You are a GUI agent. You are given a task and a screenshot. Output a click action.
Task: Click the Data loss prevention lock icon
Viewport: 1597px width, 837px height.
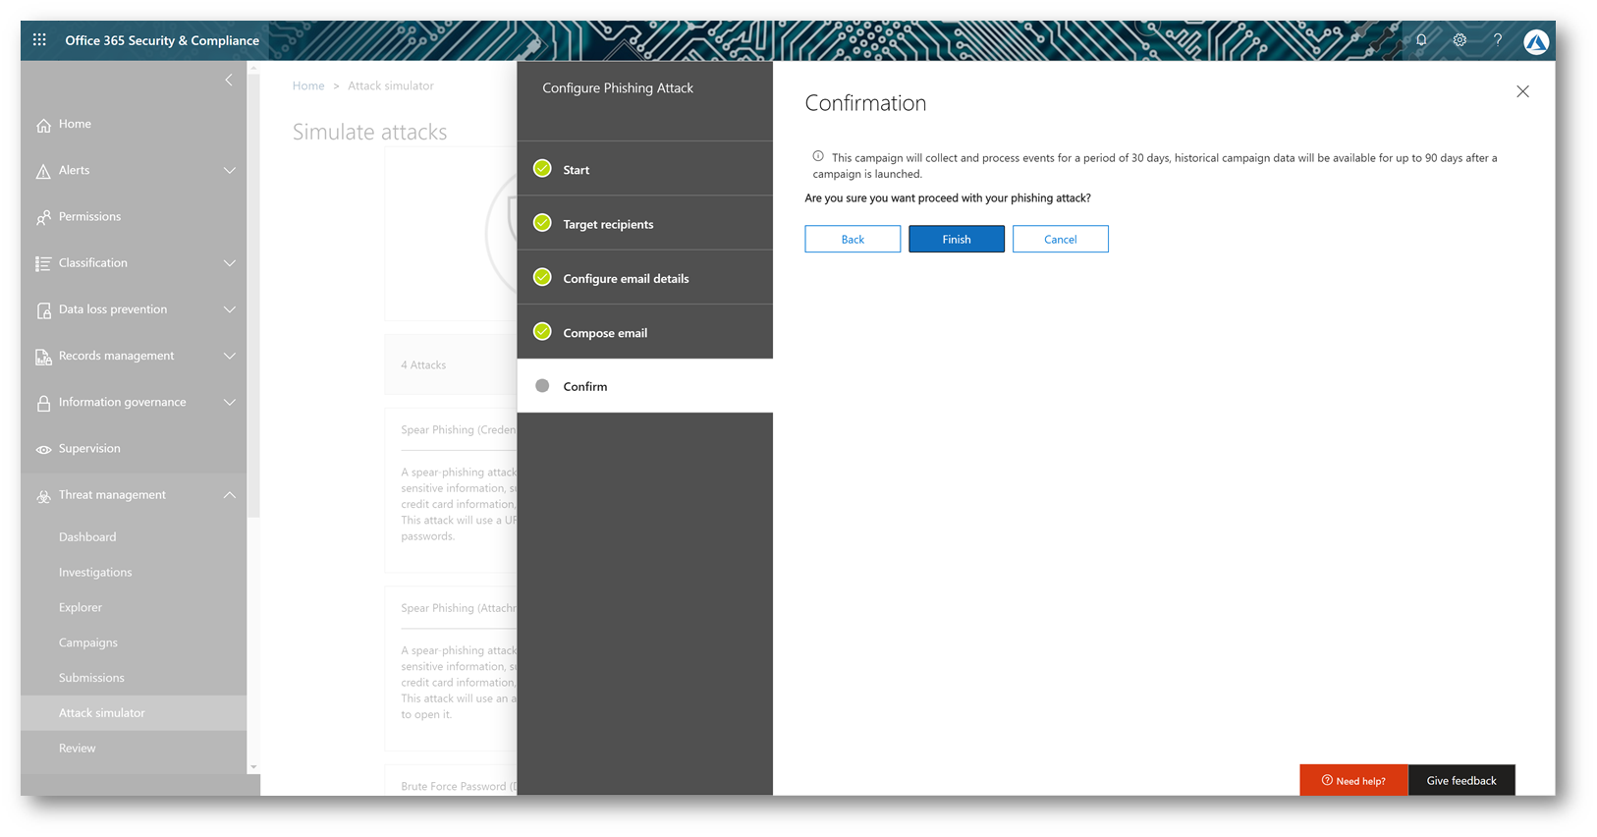[x=43, y=309]
